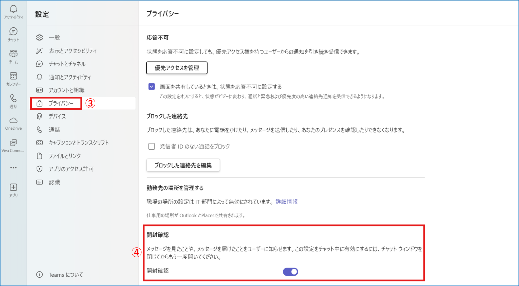Open the チャット icon in sidebar
The height and width of the screenshot is (286, 519).
[x=13, y=34]
